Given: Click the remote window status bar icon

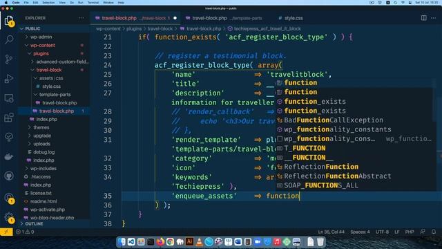Looking at the screenshot, I should [6, 232].
